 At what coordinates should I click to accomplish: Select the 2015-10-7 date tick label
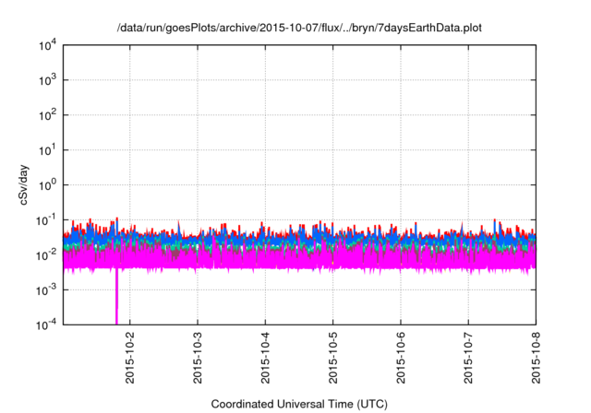(468, 358)
